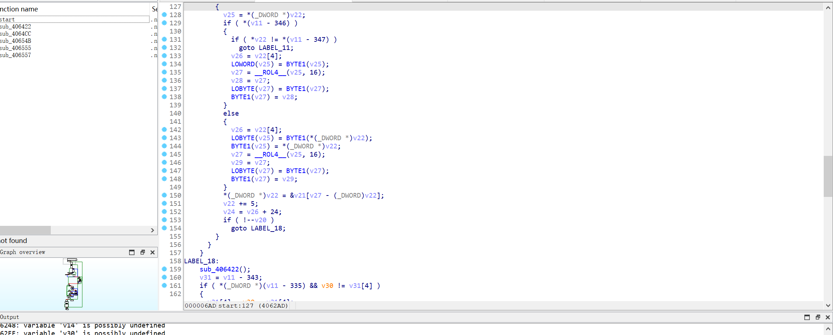
Task: Click goto LABEL_11 on line 132
Action: pyautogui.click(x=266, y=48)
